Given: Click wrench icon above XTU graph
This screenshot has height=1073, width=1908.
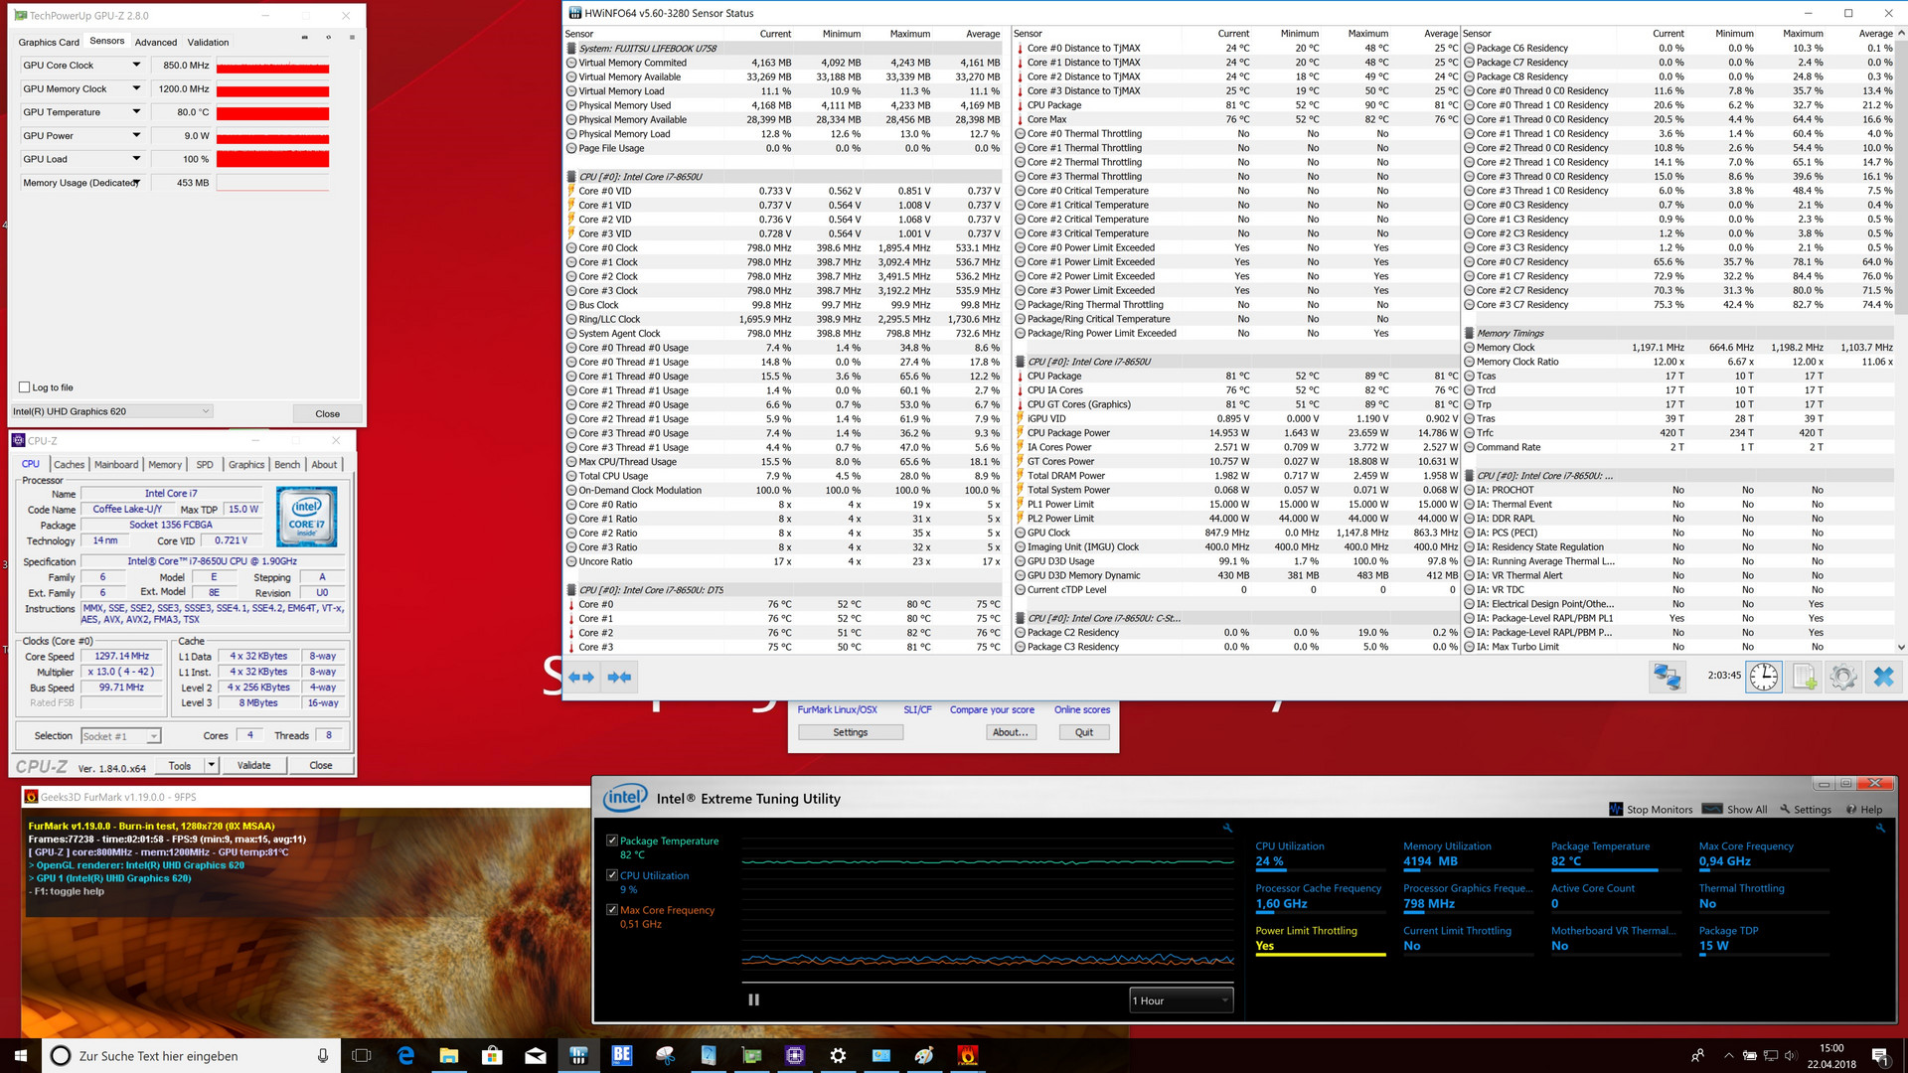Looking at the screenshot, I should (1227, 828).
